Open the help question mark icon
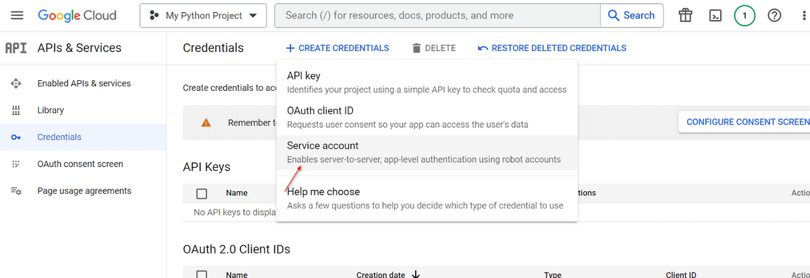Image resolution: width=810 pixels, height=278 pixels. [775, 15]
